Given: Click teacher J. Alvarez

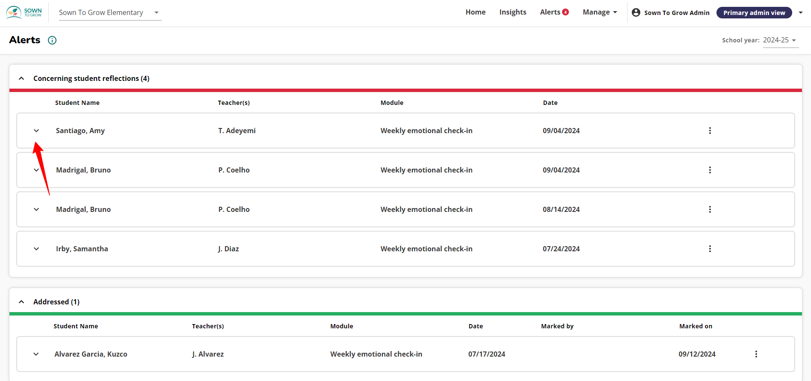Looking at the screenshot, I should (x=208, y=354).
